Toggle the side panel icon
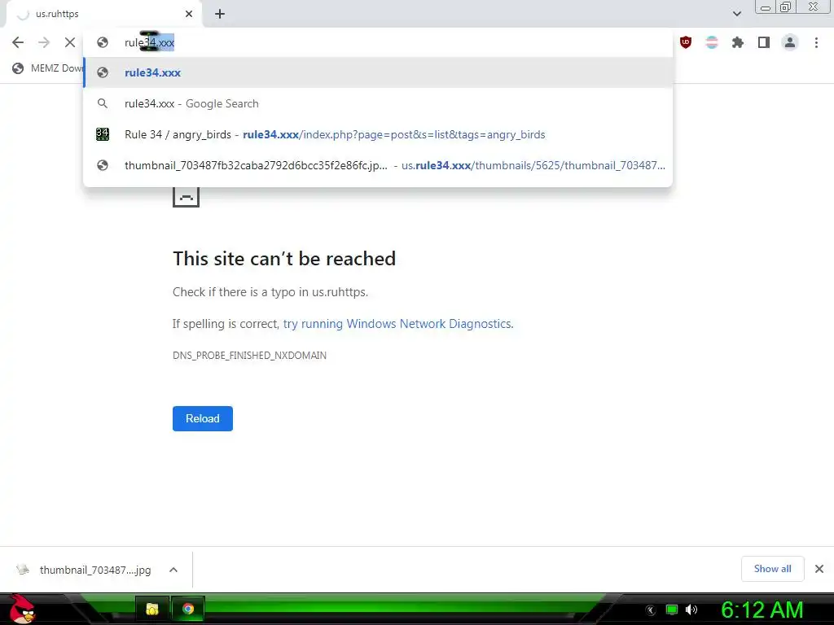 coord(764,42)
